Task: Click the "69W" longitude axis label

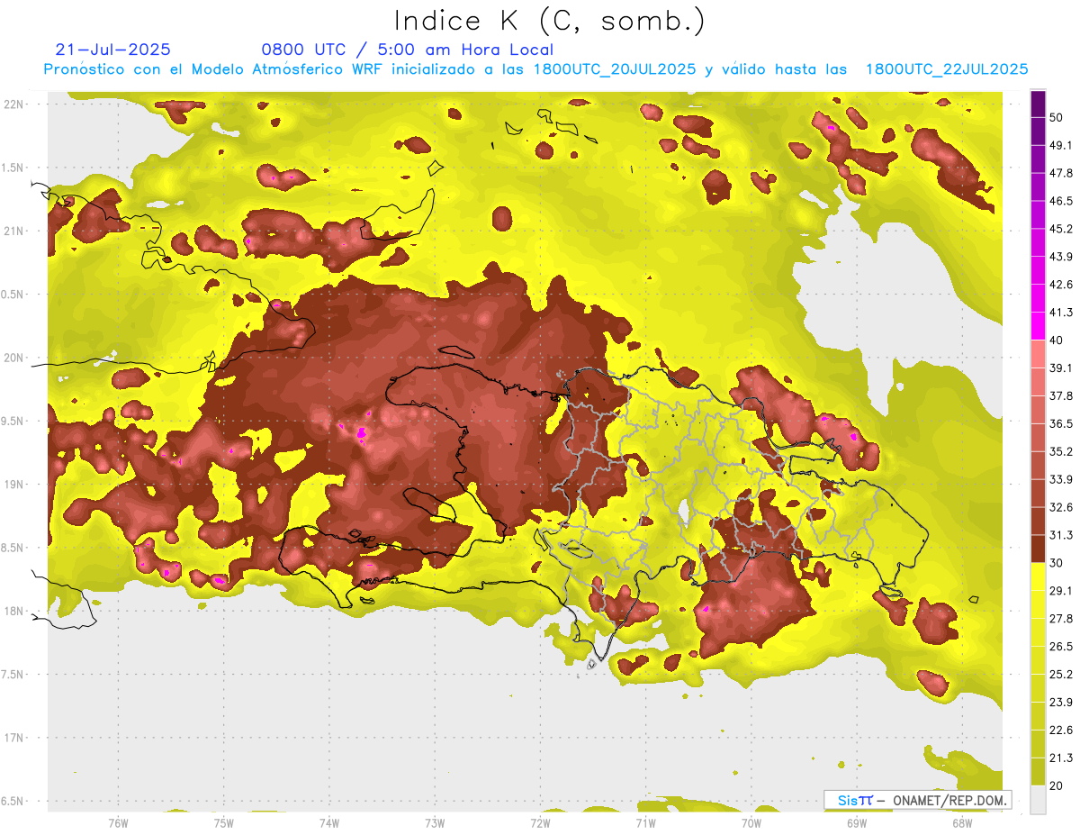Action: (857, 821)
